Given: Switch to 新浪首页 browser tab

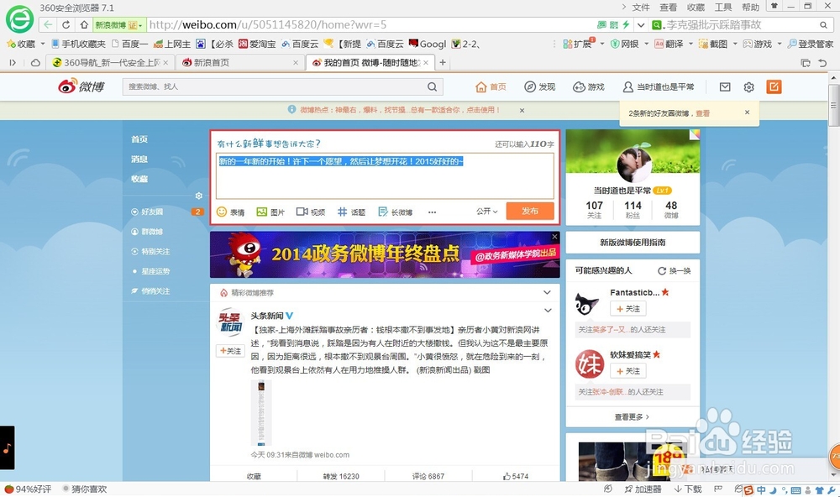Looking at the screenshot, I should click(239, 63).
